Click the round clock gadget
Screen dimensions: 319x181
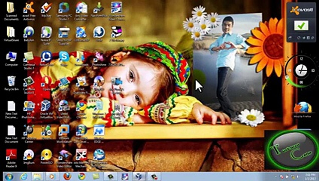tap(301, 70)
